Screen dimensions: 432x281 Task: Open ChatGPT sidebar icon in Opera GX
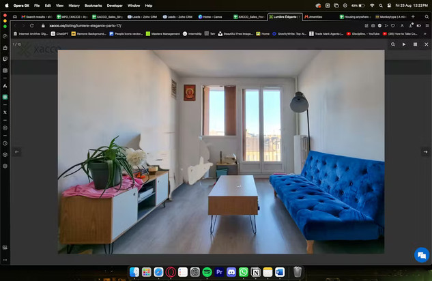[x=5, y=97]
